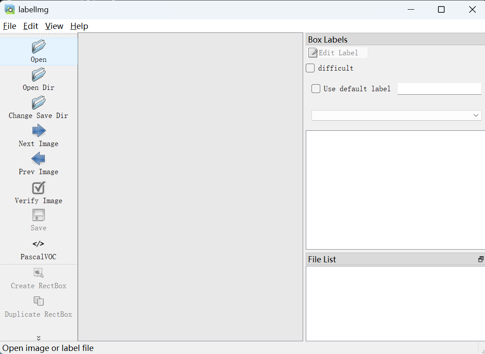The height and width of the screenshot is (354, 485).
Task: Go to Prev Image arrow
Action: click(39, 159)
